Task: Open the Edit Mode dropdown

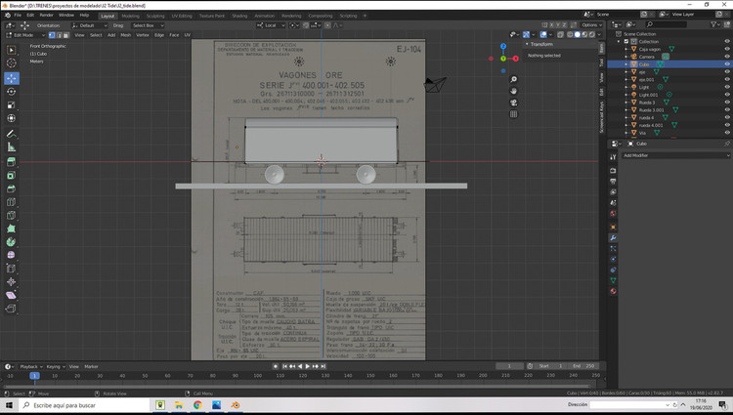Action: pyautogui.click(x=25, y=35)
